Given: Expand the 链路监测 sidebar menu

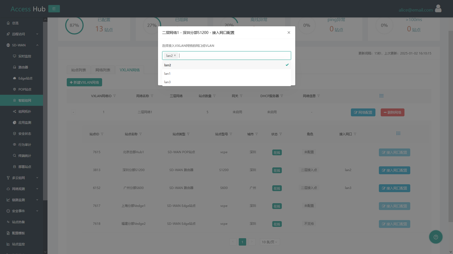Looking at the screenshot, I should (21, 200).
